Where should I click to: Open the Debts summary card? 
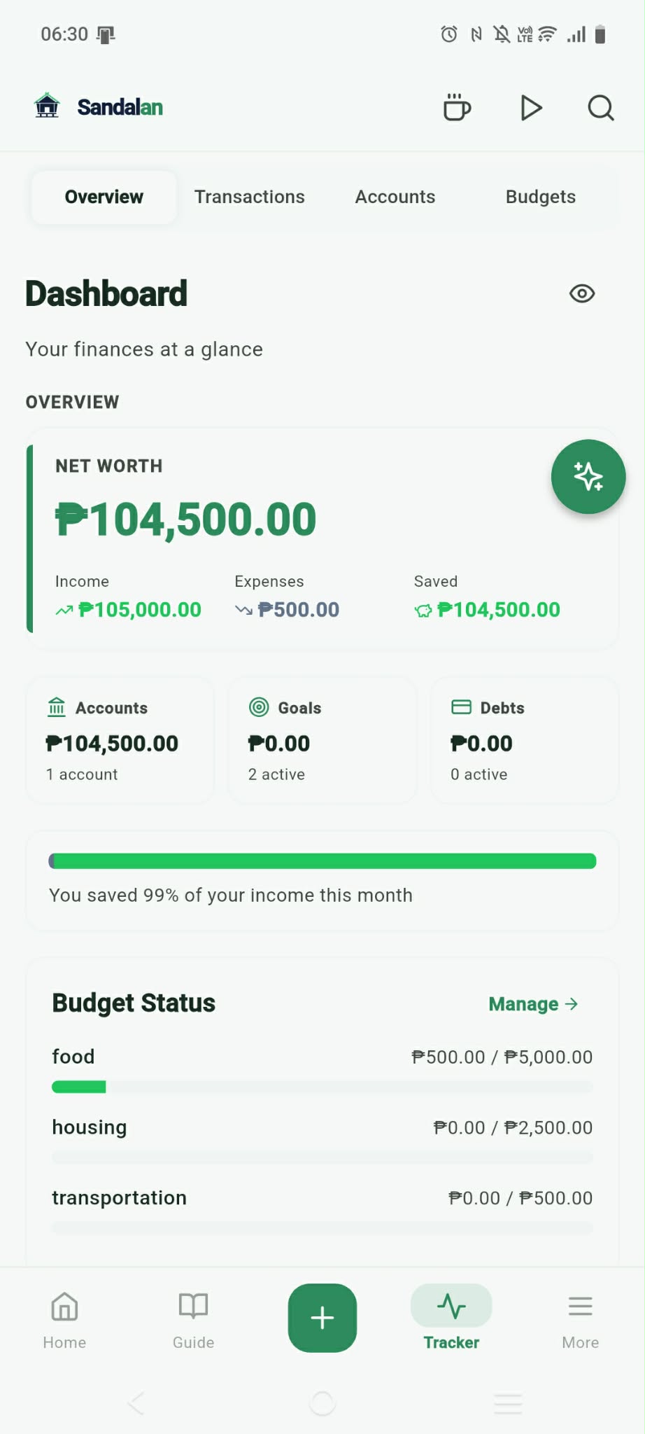point(524,740)
